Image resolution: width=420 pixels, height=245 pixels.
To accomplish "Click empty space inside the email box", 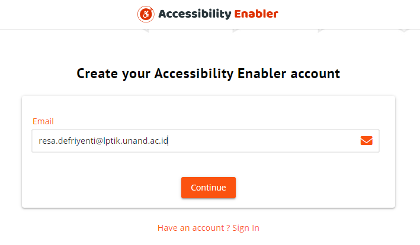I will point(262,141).
